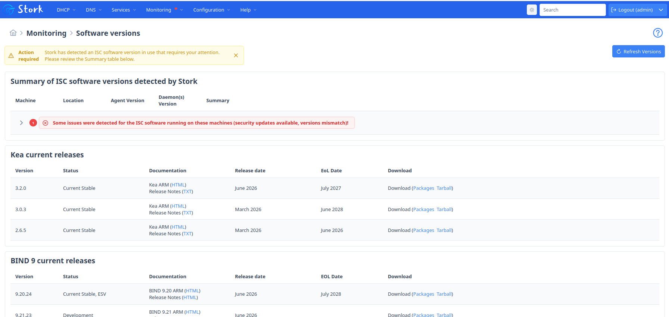The width and height of the screenshot is (669, 317).
Task: Open the help question mark icon
Action: [x=658, y=33]
